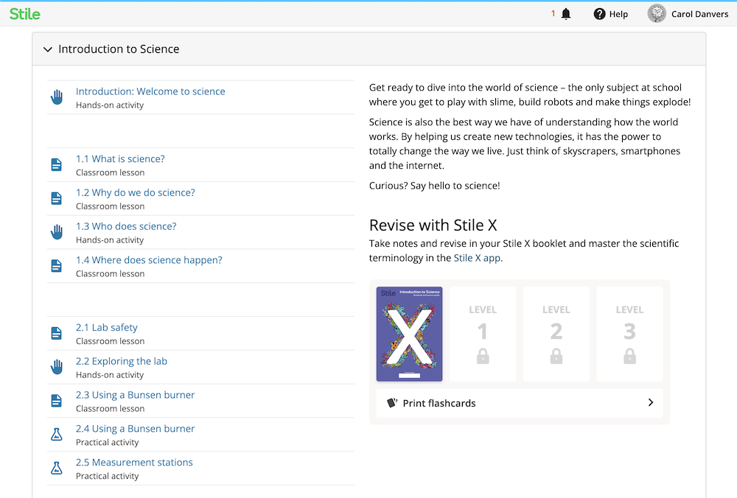
Task: Click the Carol Danvers user name
Action: point(700,14)
